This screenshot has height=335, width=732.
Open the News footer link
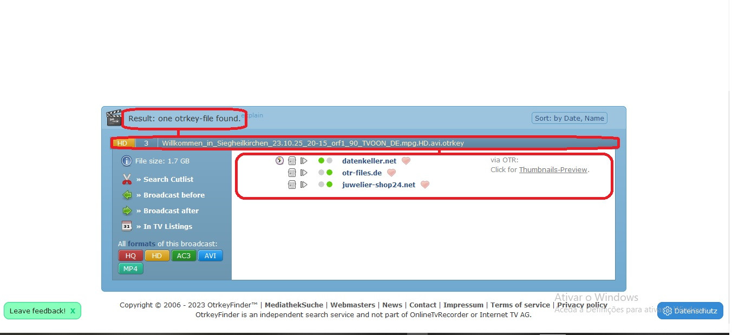click(392, 305)
